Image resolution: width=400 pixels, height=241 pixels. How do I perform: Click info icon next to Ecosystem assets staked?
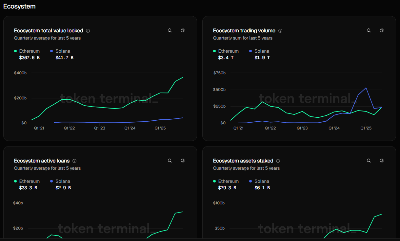278,161
